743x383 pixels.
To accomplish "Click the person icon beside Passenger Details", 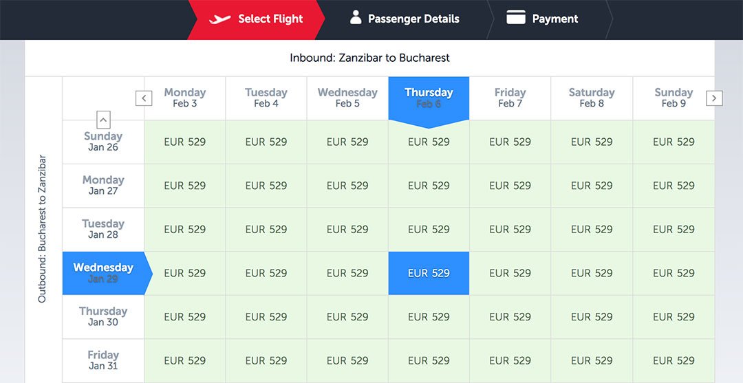I will tap(356, 18).
